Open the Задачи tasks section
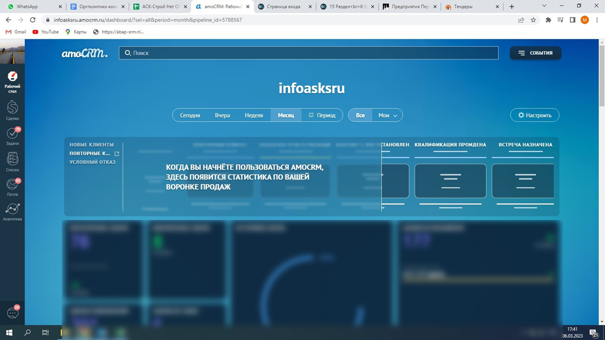The width and height of the screenshot is (605, 340). coord(12,136)
